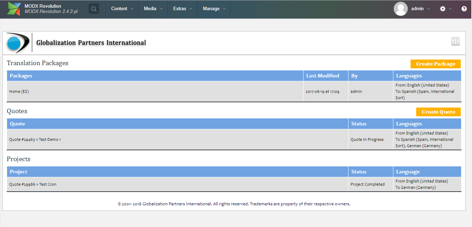The height and width of the screenshot is (227, 472).
Task: Click the Quote In Progress status
Action: (x=367, y=139)
